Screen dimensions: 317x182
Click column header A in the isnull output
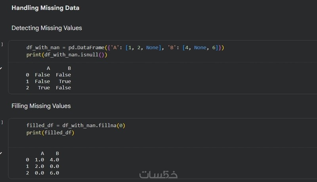pyautogui.click(x=48, y=68)
